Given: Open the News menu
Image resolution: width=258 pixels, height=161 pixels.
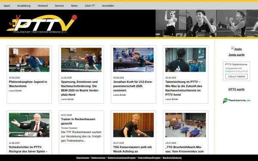Looking at the screenshot, I should tap(74, 6).
